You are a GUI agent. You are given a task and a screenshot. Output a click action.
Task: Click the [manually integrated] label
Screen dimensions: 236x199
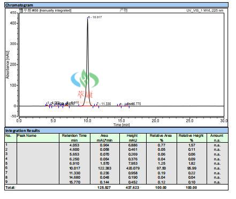pos(56,11)
